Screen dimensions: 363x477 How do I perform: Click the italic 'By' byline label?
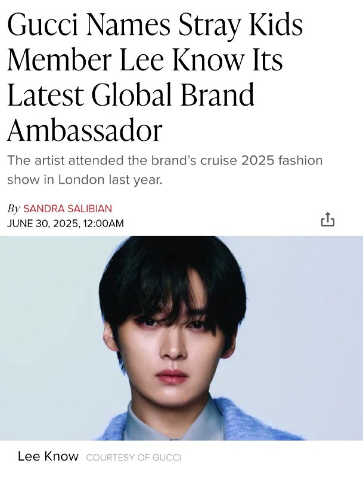coord(14,209)
